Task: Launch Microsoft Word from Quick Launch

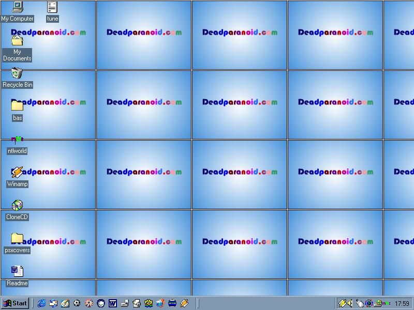Action: 112,303
